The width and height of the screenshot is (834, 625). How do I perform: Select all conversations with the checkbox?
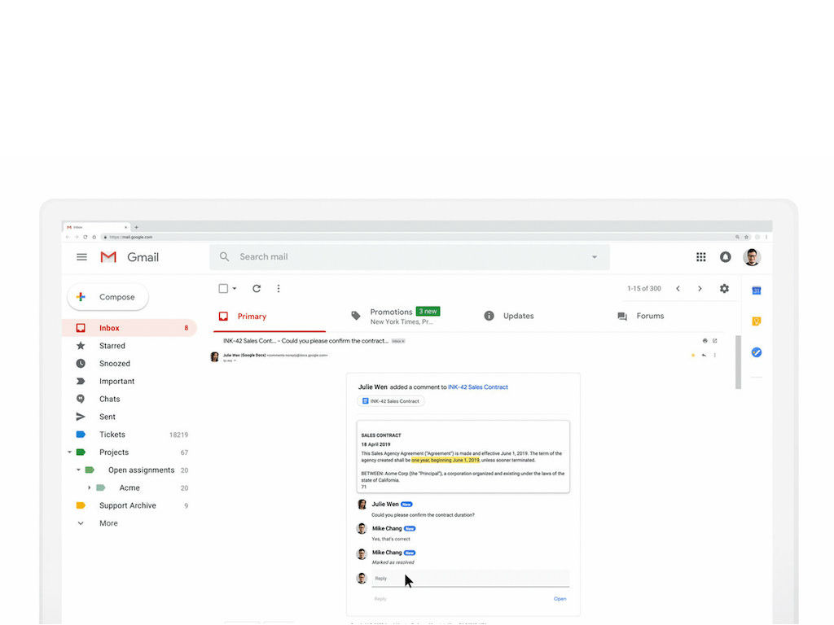point(222,288)
